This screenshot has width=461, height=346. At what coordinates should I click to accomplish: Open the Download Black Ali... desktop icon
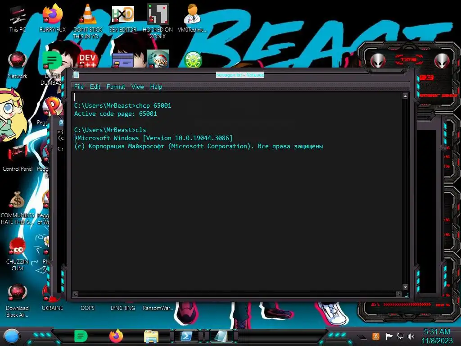tap(18, 300)
